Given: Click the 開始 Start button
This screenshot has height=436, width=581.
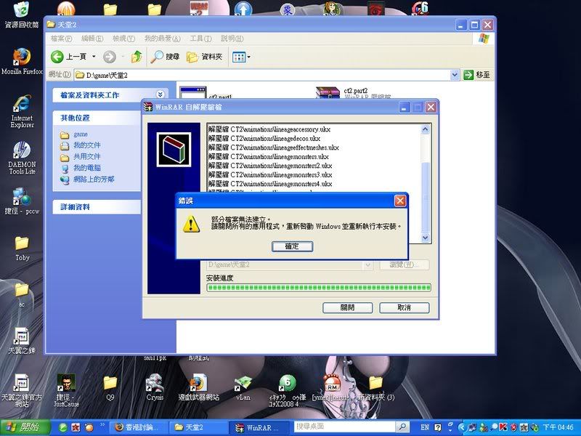Looking at the screenshot, I should [25, 427].
